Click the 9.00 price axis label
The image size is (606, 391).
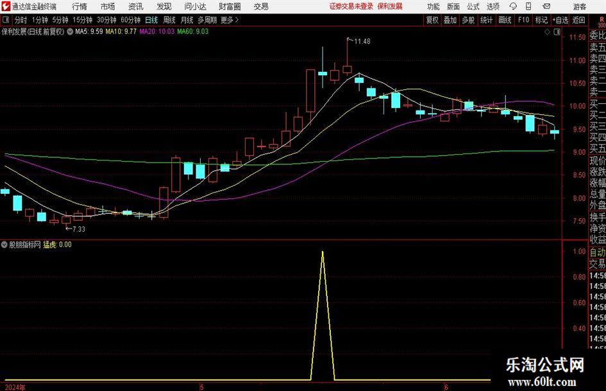[x=579, y=152]
